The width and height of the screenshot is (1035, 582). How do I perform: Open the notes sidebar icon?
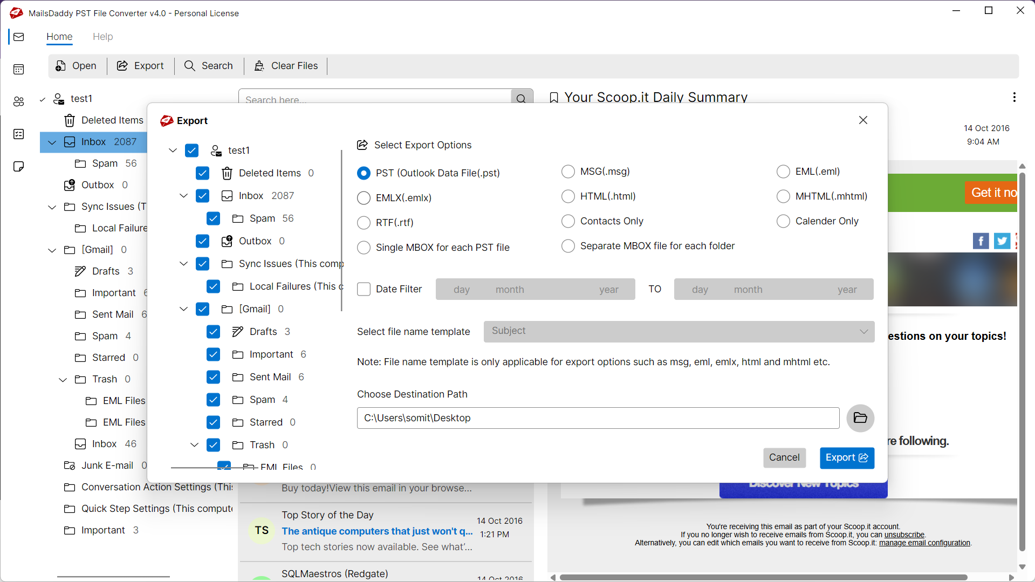[19, 166]
